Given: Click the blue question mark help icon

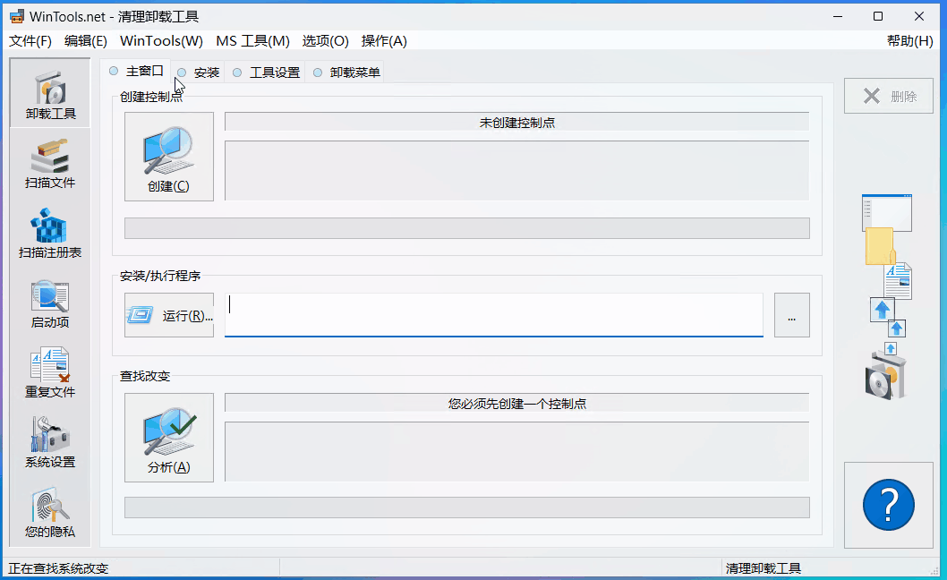Looking at the screenshot, I should [x=889, y=505].
